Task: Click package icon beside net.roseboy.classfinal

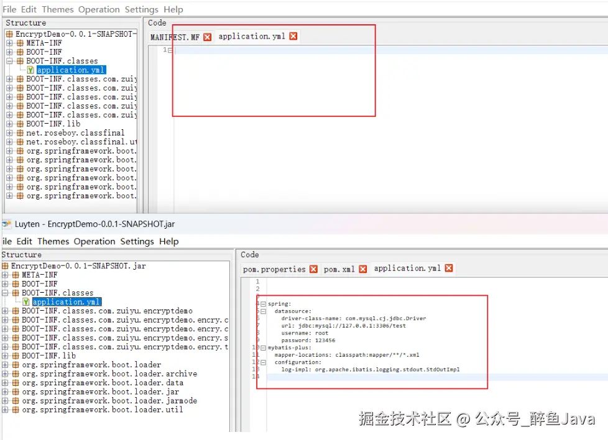Action: (20, 133)
